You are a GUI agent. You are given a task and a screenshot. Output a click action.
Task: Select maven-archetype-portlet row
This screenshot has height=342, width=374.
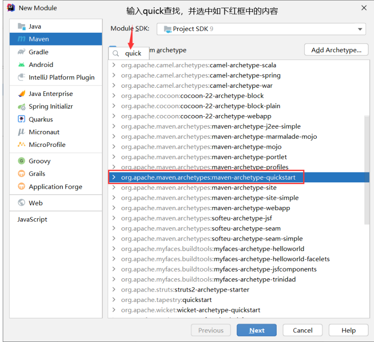click(x=238, y=157)
